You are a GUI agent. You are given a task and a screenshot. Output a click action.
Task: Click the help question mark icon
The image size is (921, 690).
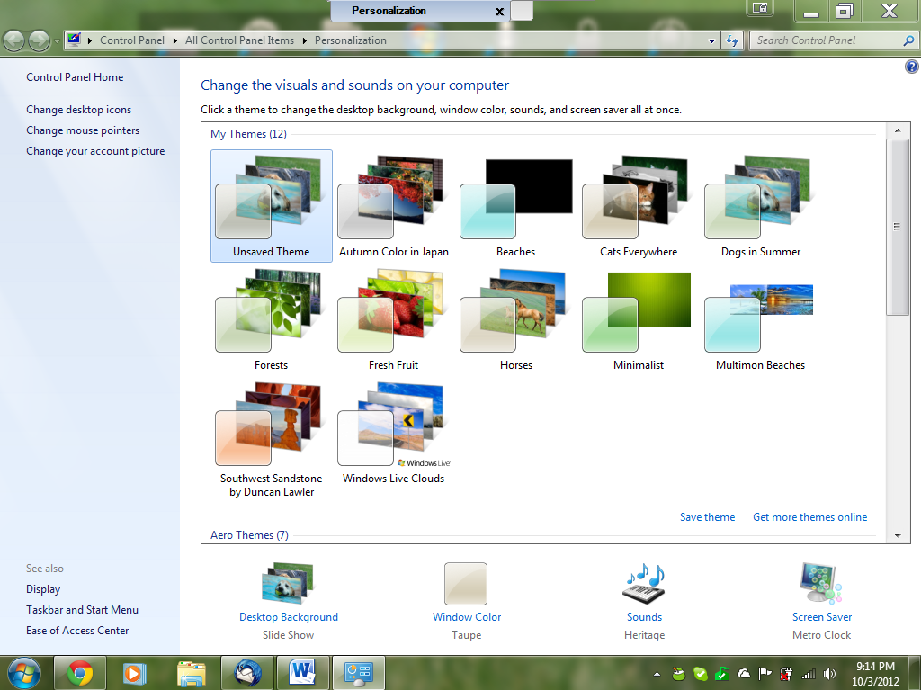point(911,67)
